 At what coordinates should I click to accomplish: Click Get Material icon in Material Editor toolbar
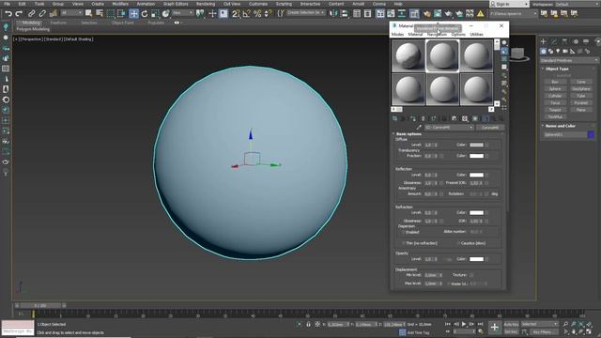coord(394,119)
